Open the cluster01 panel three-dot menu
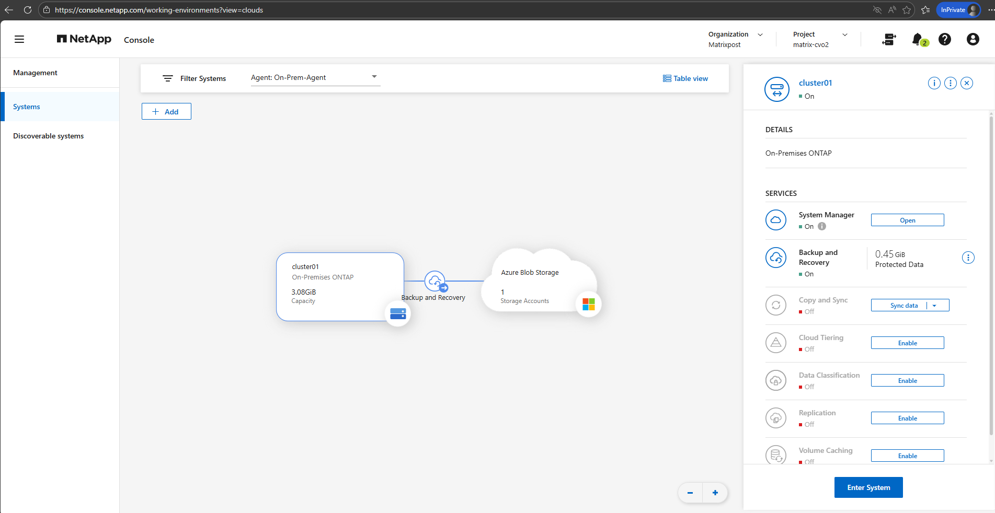This screenshot has width=995, height=513. 951,83
